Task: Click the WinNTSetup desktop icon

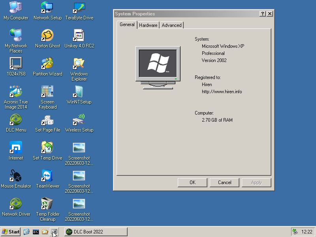Action: [79, 95]
